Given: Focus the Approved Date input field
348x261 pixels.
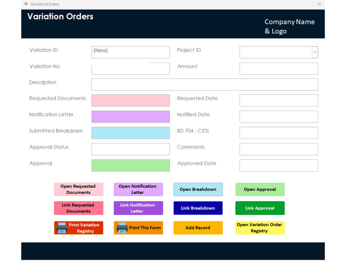Looking at the screenshot, I should coord(278,165).
